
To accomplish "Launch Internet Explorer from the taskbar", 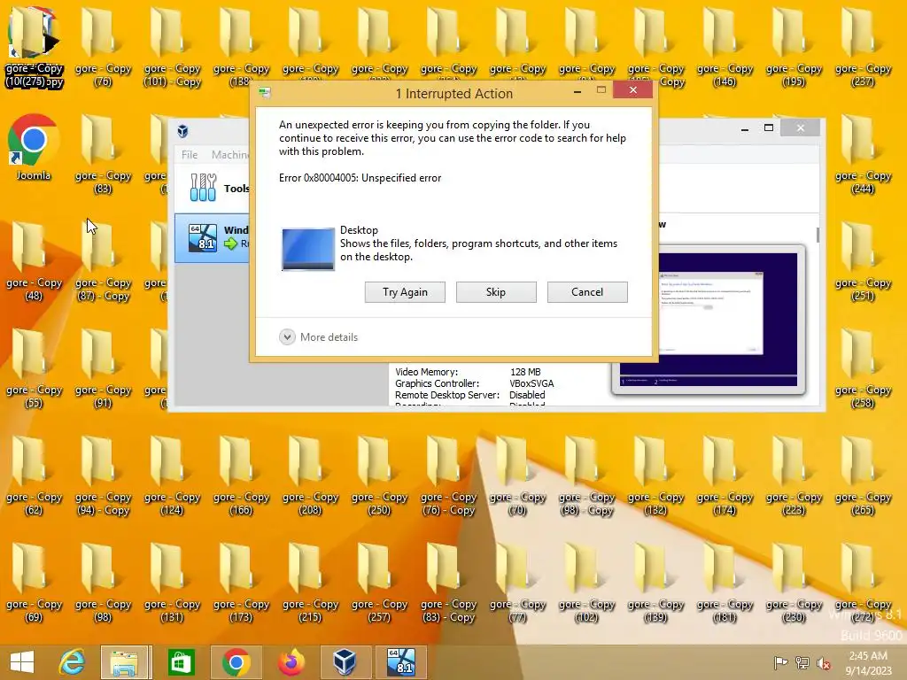I will 72,662.
